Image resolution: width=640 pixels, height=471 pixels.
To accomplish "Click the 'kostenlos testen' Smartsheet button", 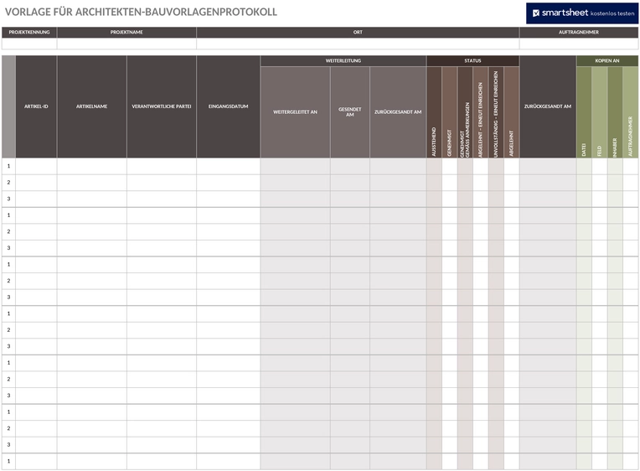I will [582, 13].
